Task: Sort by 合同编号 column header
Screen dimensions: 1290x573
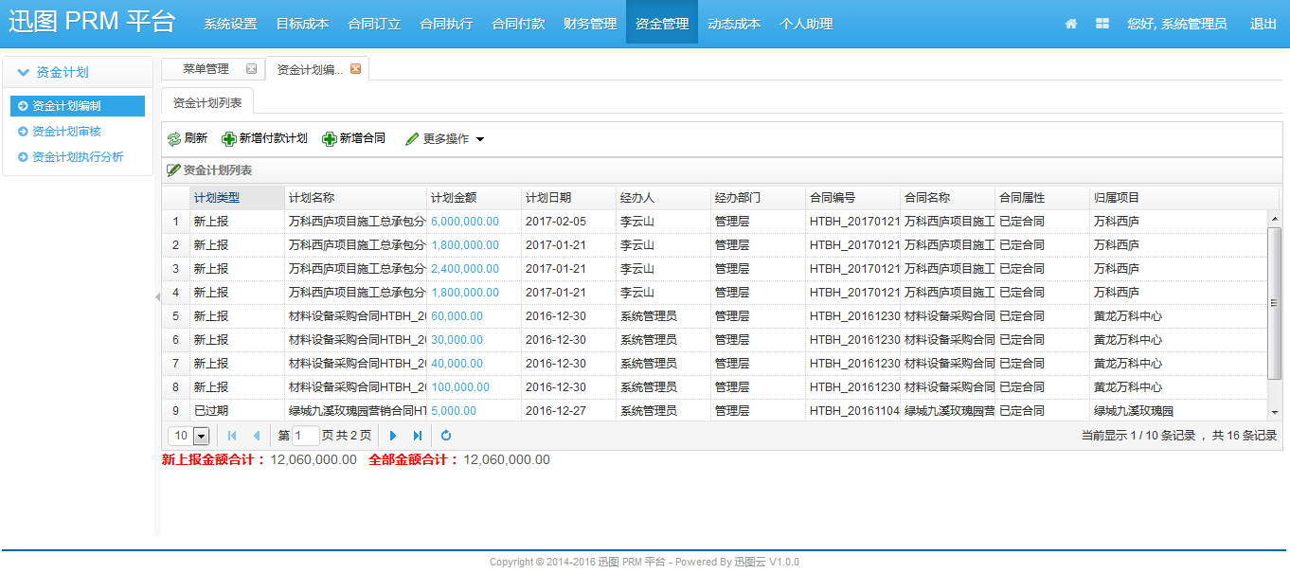Action: (852, 198)
